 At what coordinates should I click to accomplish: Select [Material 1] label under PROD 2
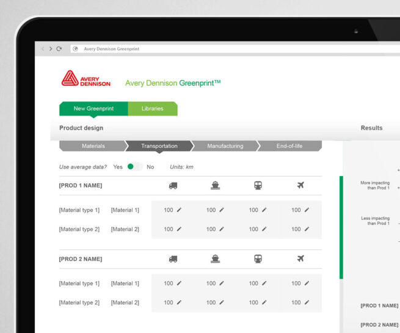click(125, 284)
